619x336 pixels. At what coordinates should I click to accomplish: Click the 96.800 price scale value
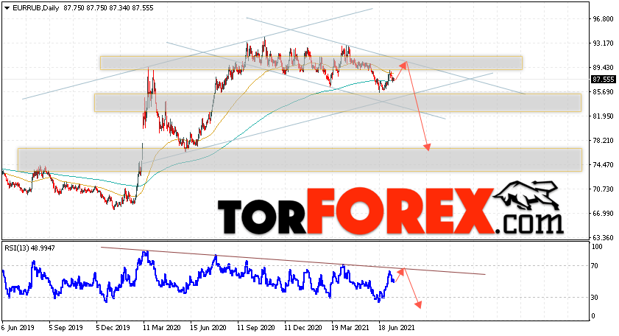[x=604, y=19]
